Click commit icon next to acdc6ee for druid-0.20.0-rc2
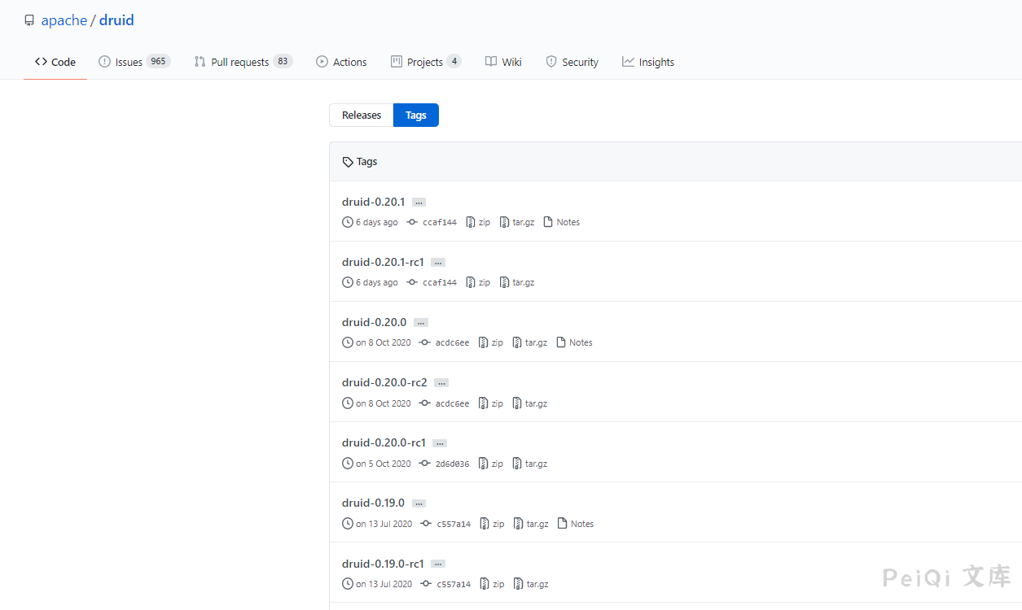This screenshot has height=610, width=1022. [424, 403]
